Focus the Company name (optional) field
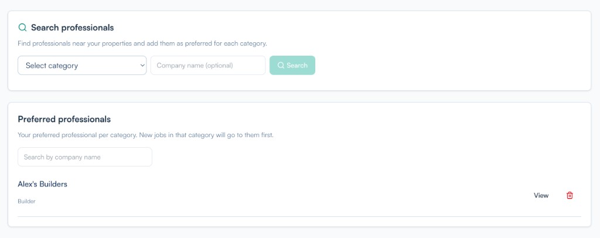The width and height of the screenshot is (600, 238). pyautogui.click(x=208, y=66)
